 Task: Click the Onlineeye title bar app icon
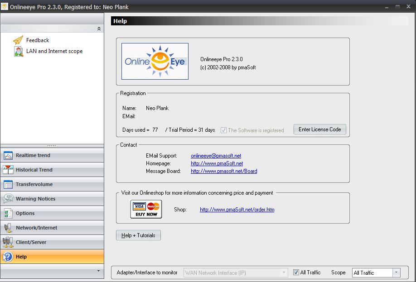[5, 6]
